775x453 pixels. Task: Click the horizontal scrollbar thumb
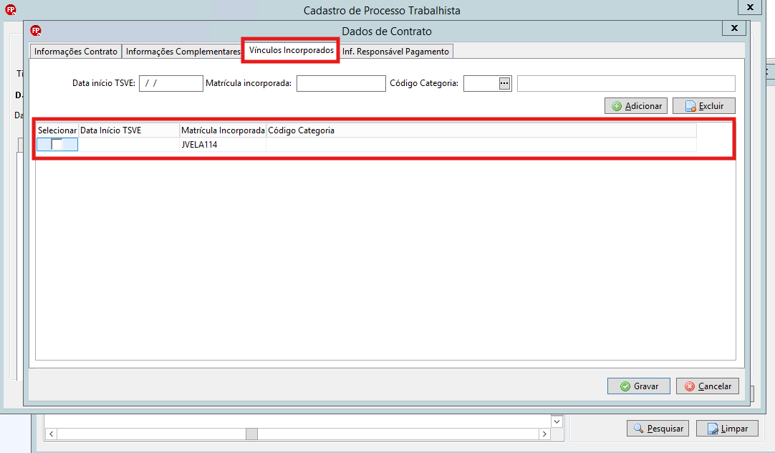pyautogui.click(x=251, y=434)
